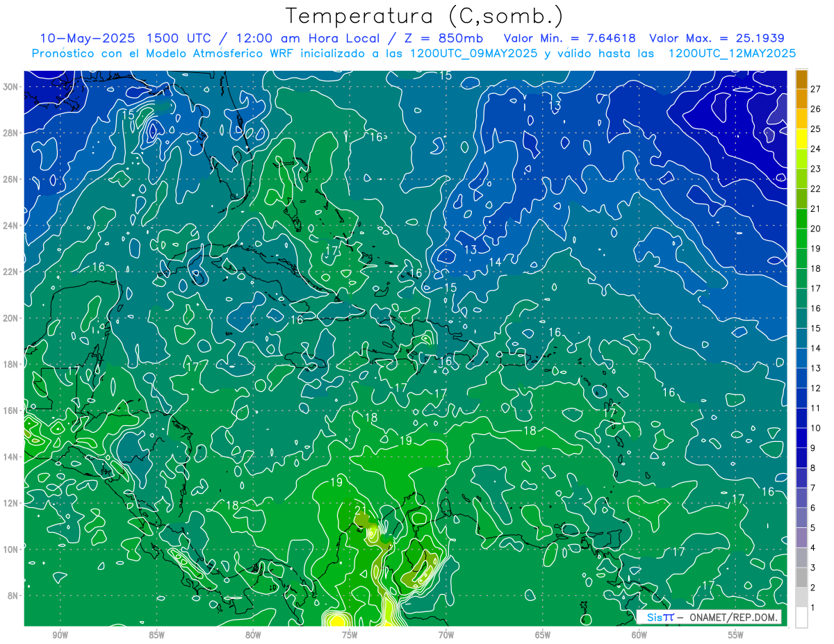
Task: Click the "65W" longitude axis label
Action: (543, 635)
